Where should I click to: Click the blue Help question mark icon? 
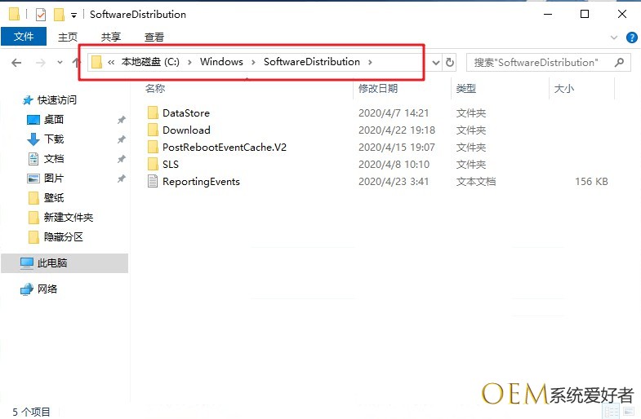coord(631,37)
